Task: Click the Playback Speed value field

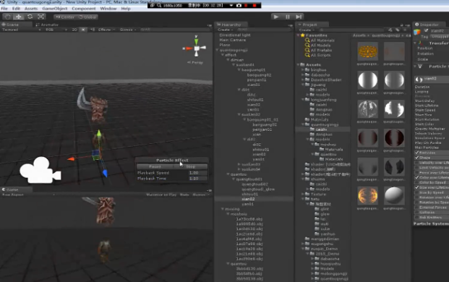Action: [x=197, y=173]
